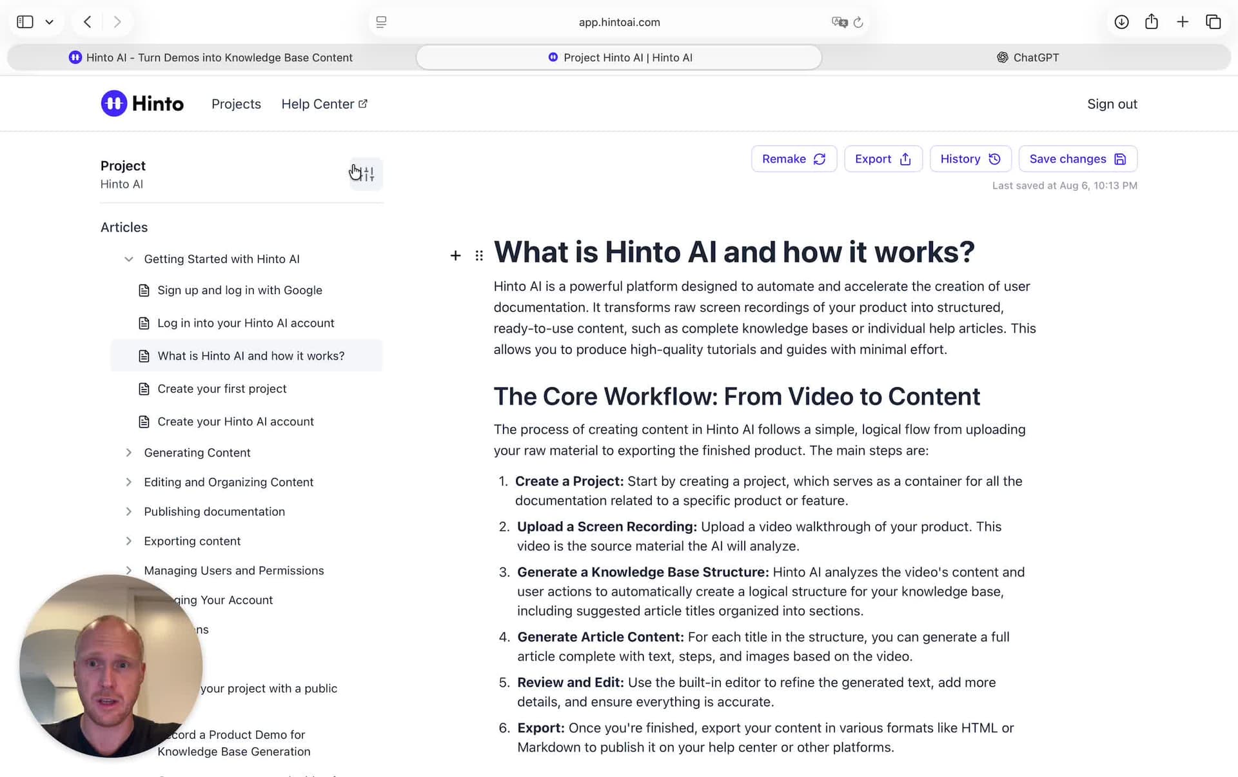Click the Safari share icon
The image size is (1238, 777).
[1152, 22]
